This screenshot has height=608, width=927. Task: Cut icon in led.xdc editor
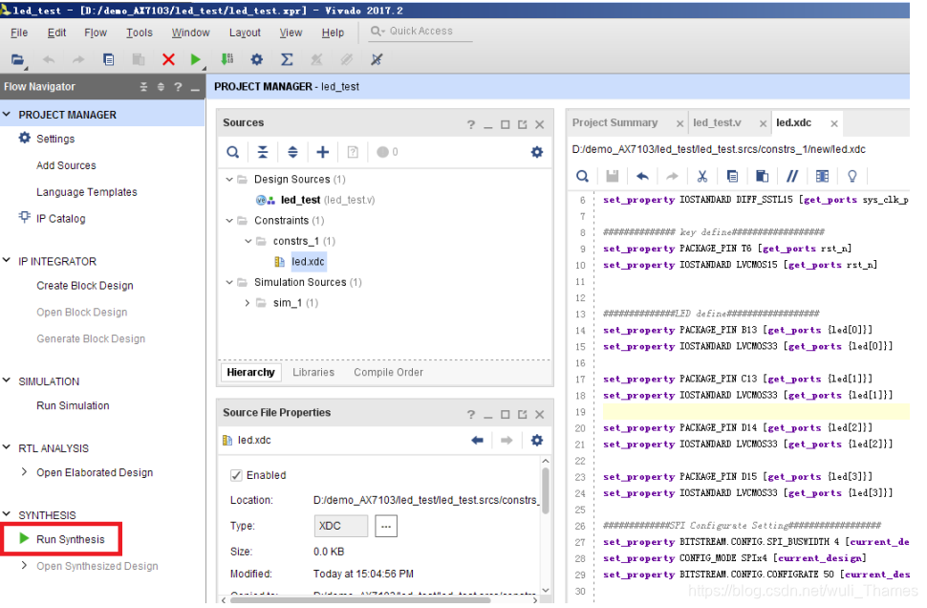pyautogui.click(x=702, y=176)
